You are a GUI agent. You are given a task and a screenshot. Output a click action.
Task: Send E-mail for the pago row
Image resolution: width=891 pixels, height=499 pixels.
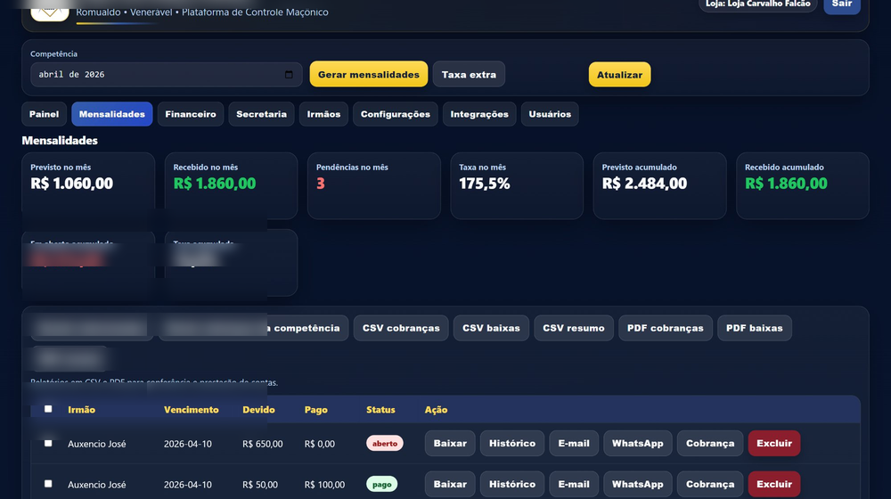[x=574, y=484]
